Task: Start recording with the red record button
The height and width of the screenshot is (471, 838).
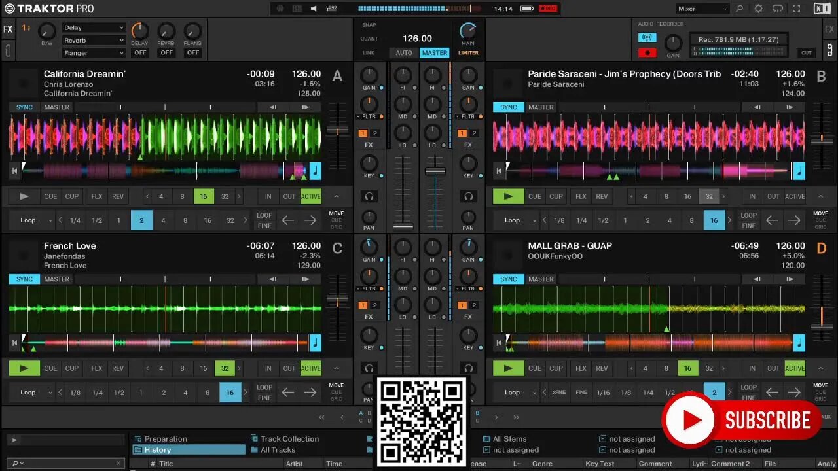Action: (x=647, y=52)
